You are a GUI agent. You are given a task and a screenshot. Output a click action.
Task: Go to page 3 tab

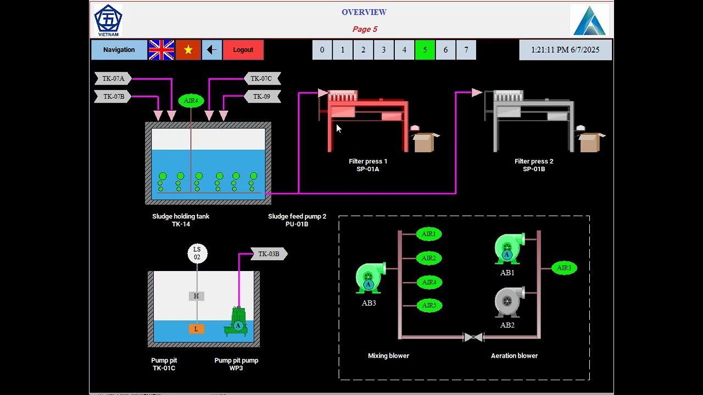click(x=384, y=50)
